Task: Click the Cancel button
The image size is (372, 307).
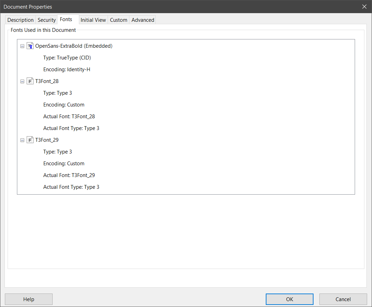Action: point(343,299)
